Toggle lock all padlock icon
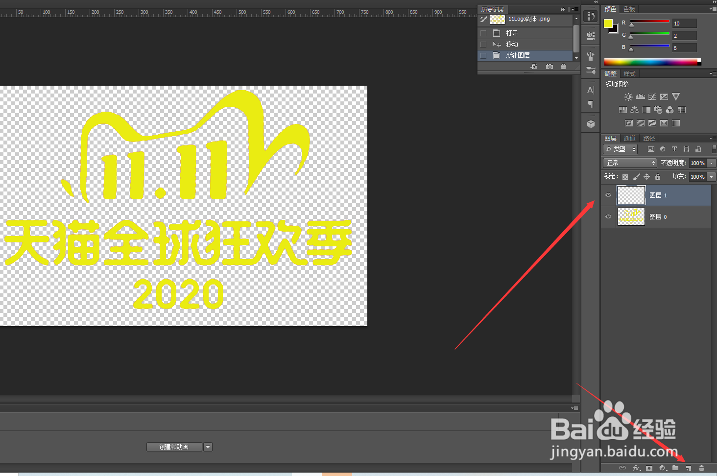Viewport: 717px width, 476px height. 658,177
